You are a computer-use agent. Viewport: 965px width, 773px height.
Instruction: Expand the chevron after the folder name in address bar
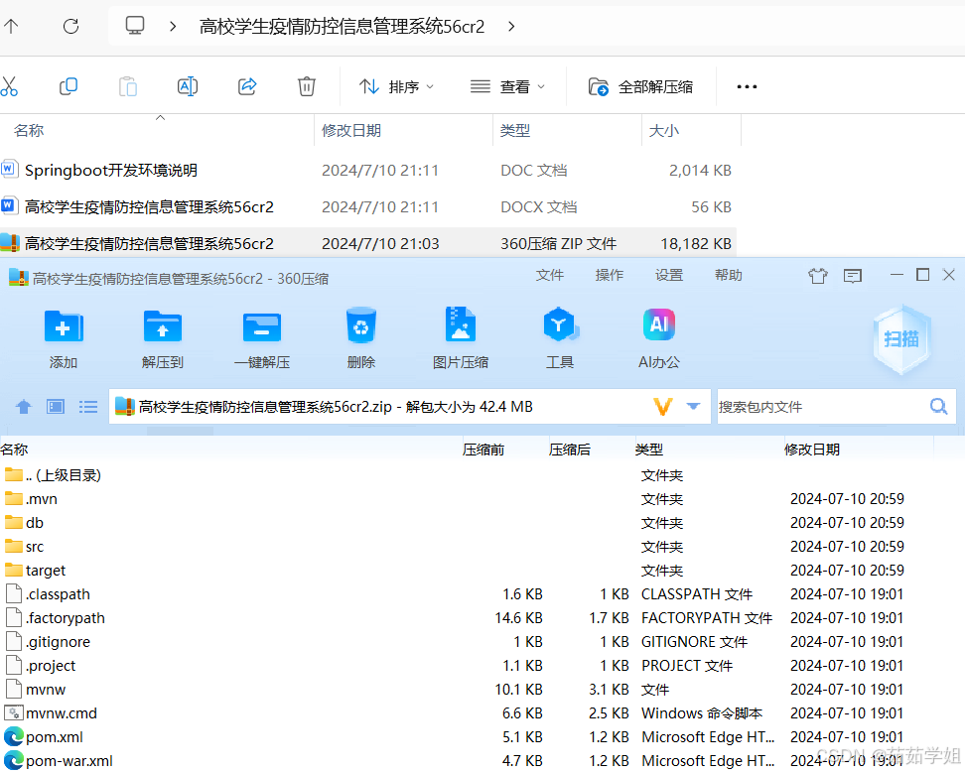(511, 27)
